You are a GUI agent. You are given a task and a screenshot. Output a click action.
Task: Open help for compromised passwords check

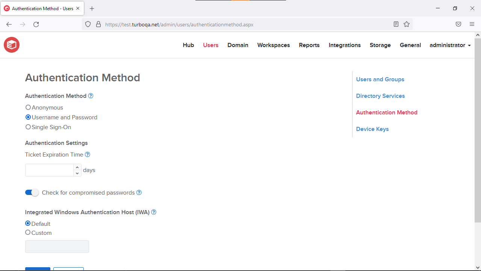coord(139,193)
